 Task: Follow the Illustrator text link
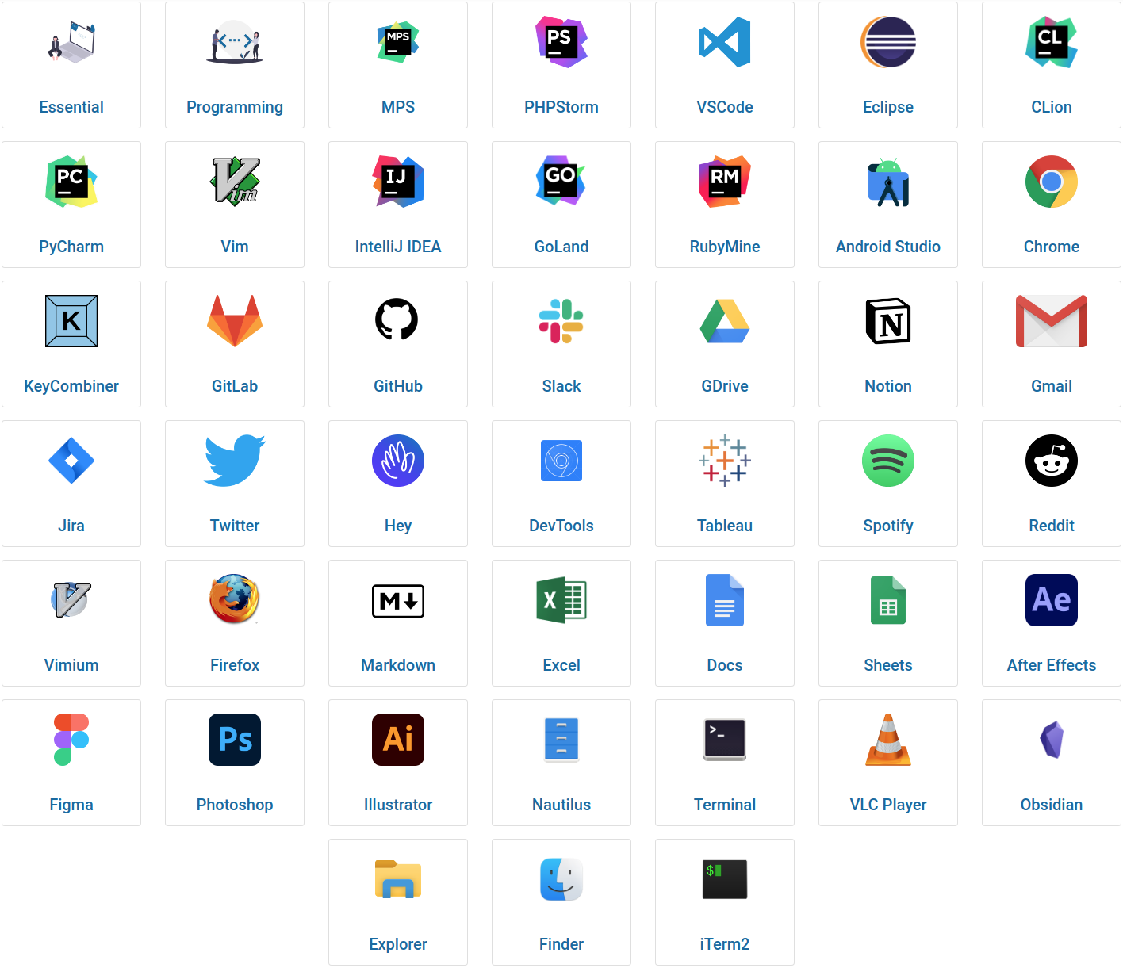click(x=398, y=805)
